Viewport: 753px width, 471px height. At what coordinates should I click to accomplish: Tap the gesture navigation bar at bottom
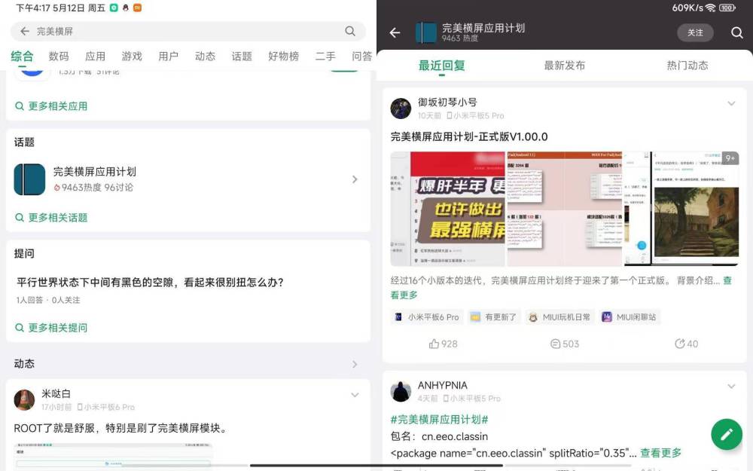coord(376,465)
